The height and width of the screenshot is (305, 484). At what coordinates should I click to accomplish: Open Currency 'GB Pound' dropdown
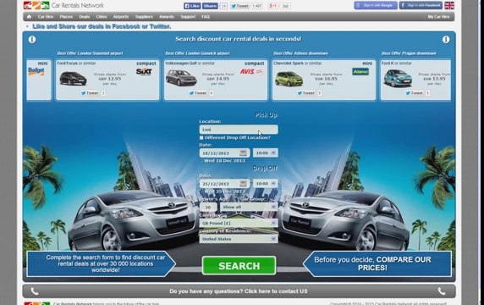239,223
